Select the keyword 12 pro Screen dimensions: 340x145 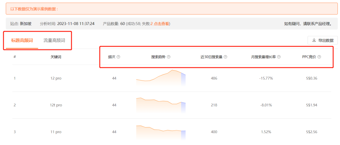pyautogui.click(x=56, y=78)
